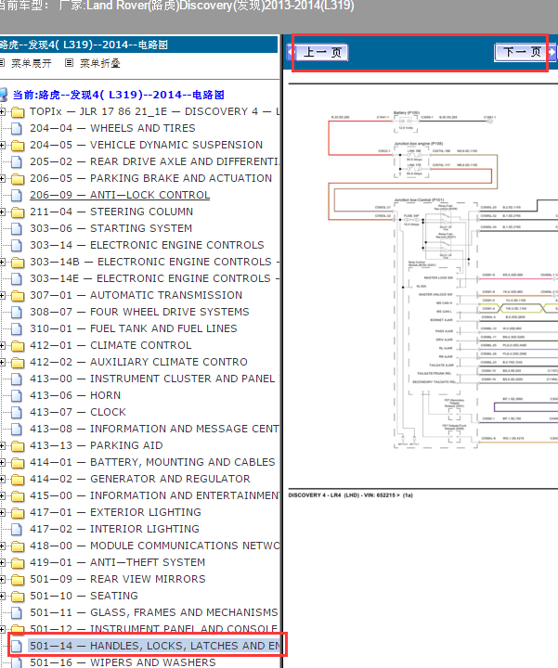Image resolution: width=558 pixels, height=668 pixels.
Task: Click the 下一页 next page button
Action: click(x=523, y=52)
